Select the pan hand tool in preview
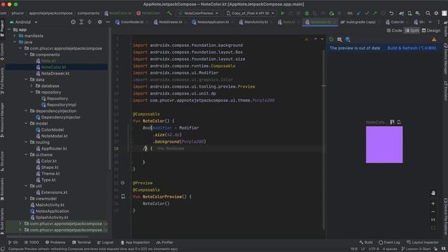 point(433,193)
